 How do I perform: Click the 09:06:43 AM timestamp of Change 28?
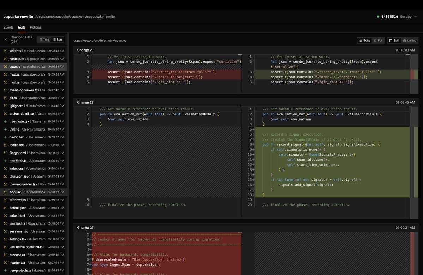[405, 103]
